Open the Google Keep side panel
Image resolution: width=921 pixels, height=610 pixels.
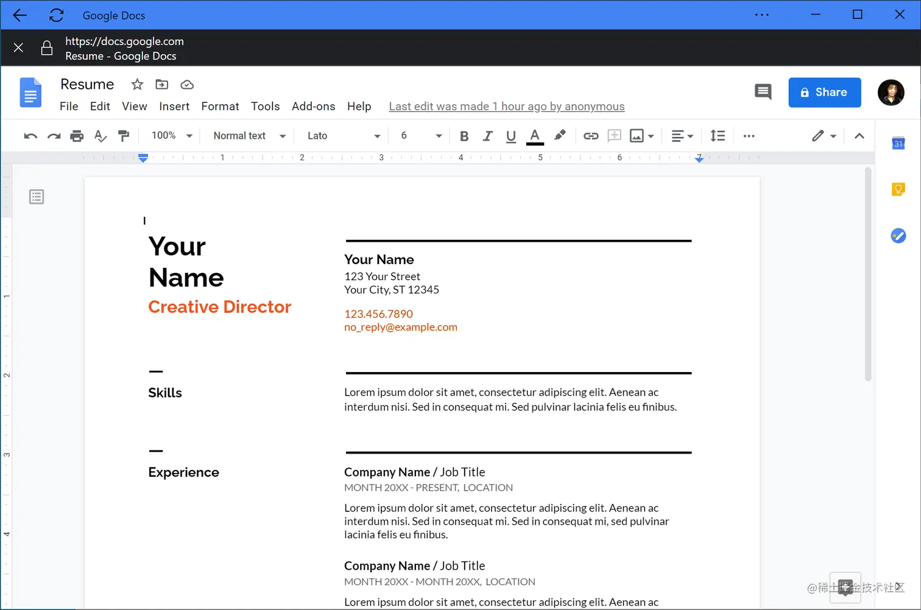point(898,189)
